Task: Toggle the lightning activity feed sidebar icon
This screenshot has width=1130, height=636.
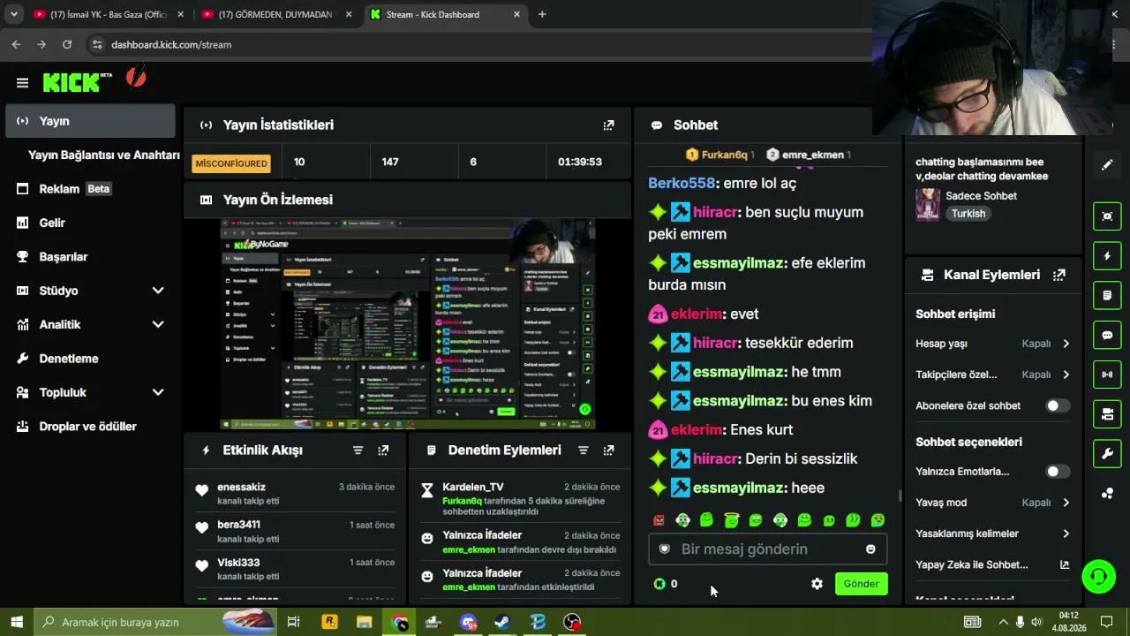Action: 1107,256
